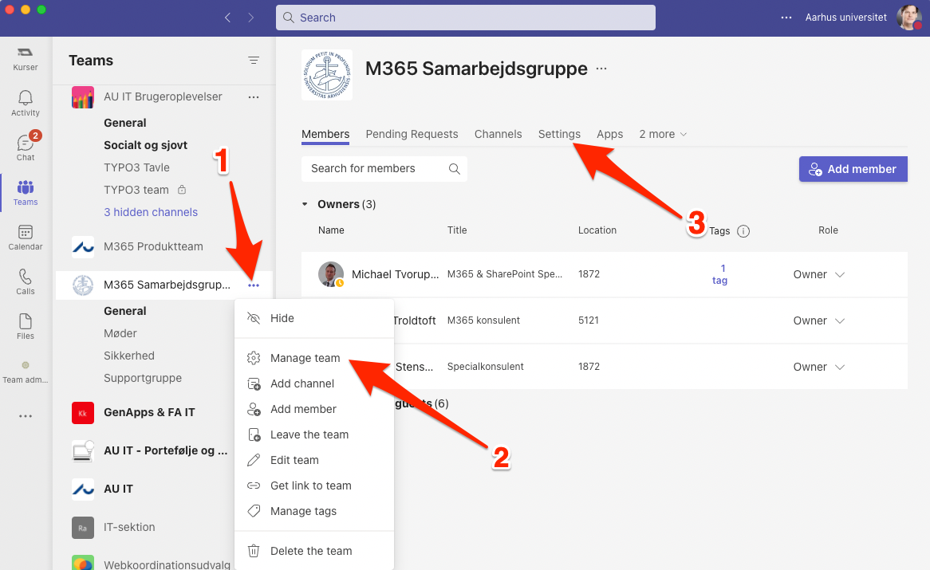Image resolution: width=930 pixels, height=570 pixels.
Task: Click the search magnifier in members field
Action: [x=455, y=169]
